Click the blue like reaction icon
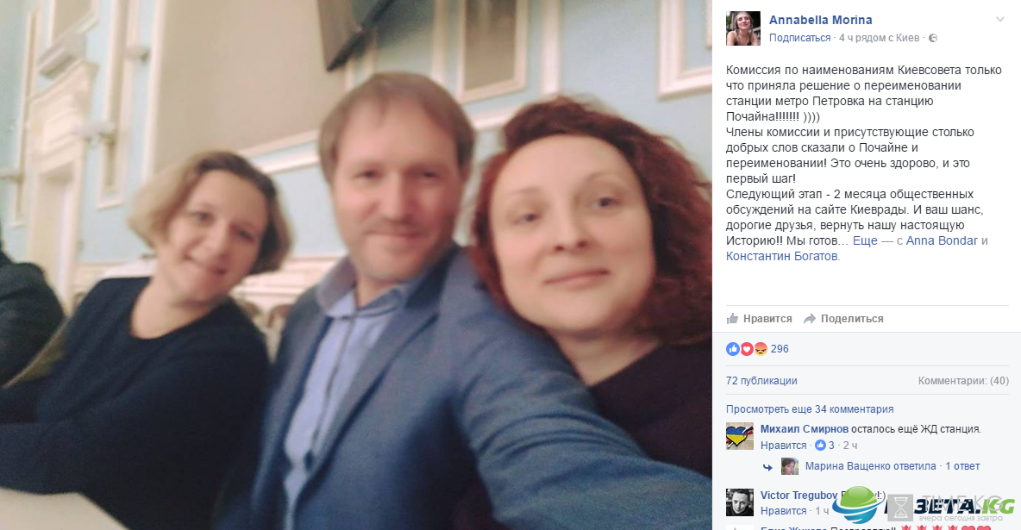Screen dimensions: 1021x530 click(732, 349)
